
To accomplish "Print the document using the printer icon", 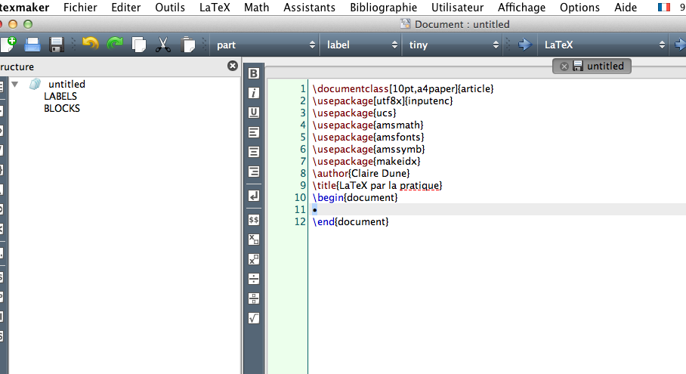I will [32, 45].
